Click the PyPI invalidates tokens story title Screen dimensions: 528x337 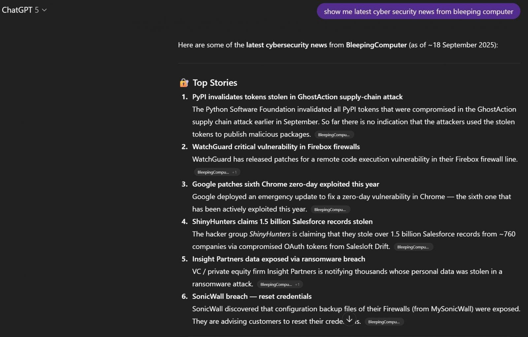point(297,97)
